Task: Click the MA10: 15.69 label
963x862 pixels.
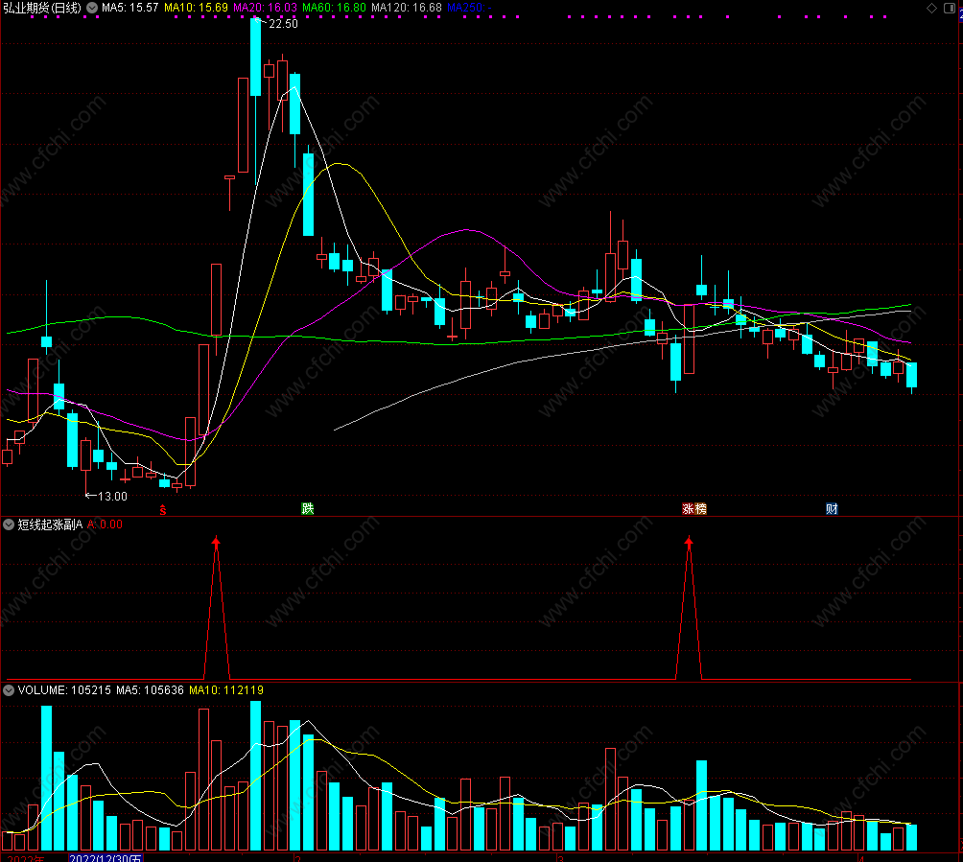Action: coord(196,8)
